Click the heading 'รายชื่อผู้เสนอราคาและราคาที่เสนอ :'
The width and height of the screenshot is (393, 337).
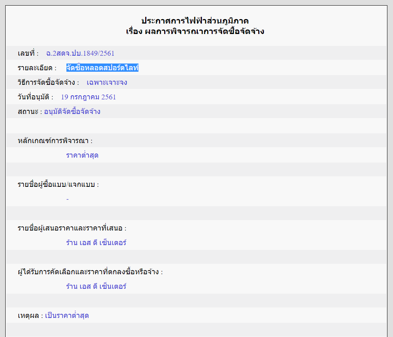tap(72, 228)
